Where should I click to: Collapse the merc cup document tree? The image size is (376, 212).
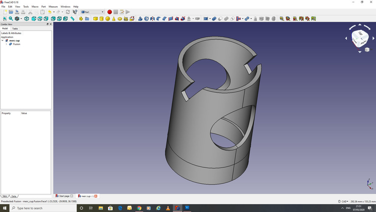(x=3, y=40)
